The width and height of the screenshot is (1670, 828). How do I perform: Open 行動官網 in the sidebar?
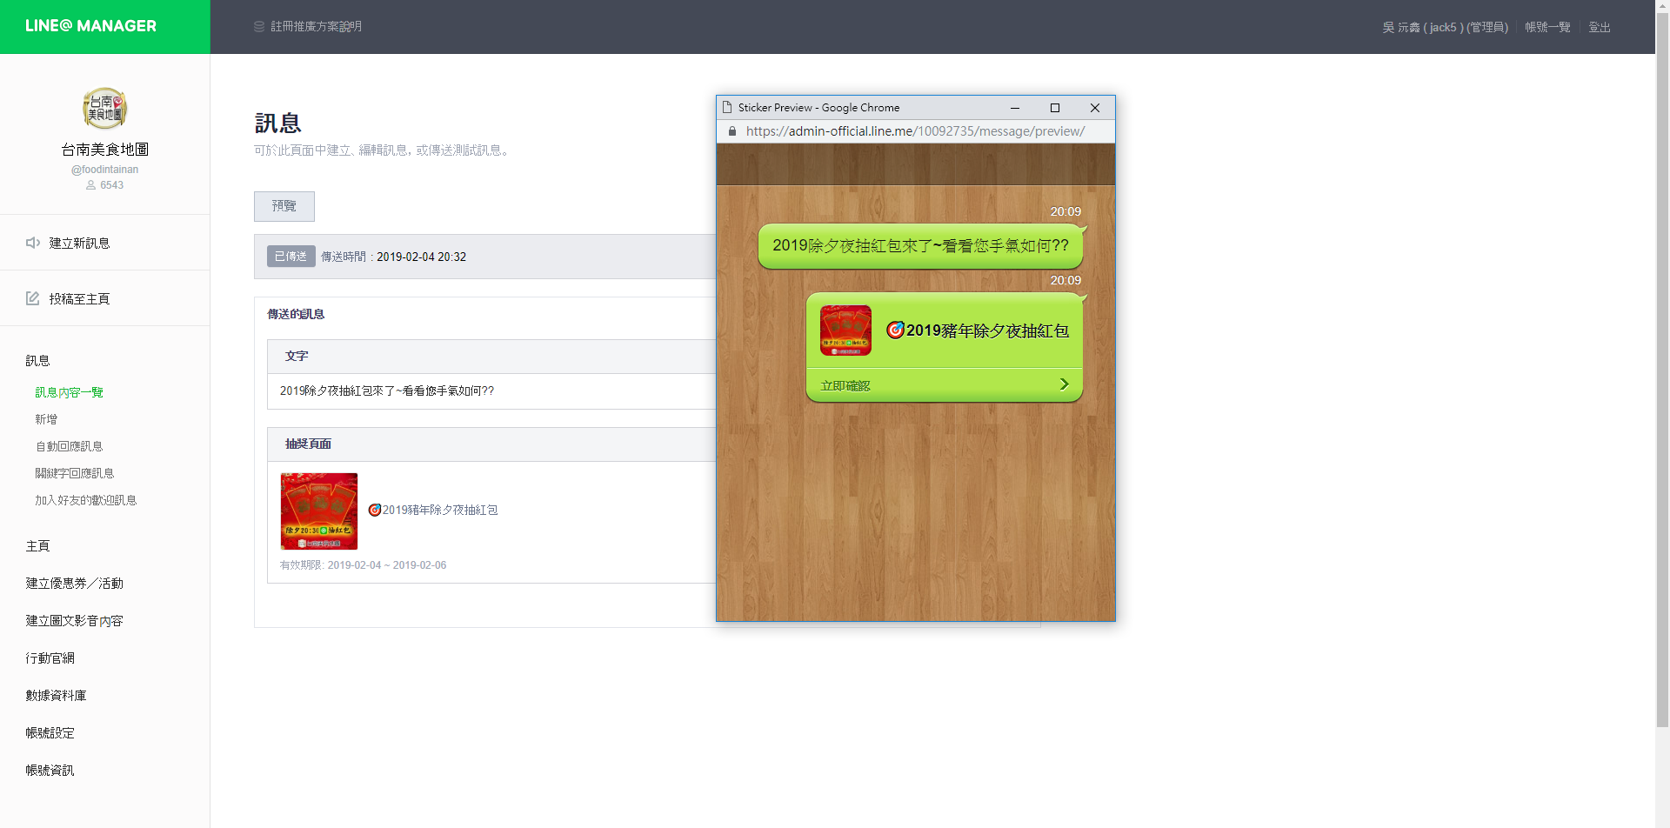point(50,658)
